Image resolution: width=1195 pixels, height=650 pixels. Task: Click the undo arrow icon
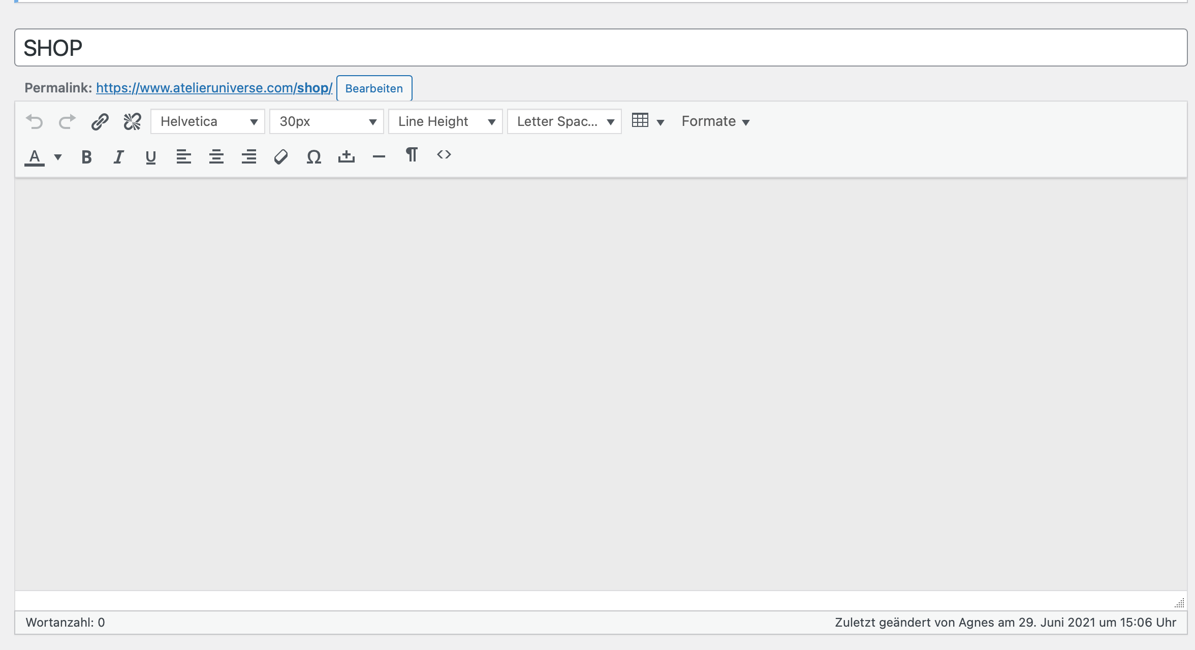click(x=35, y=122)
